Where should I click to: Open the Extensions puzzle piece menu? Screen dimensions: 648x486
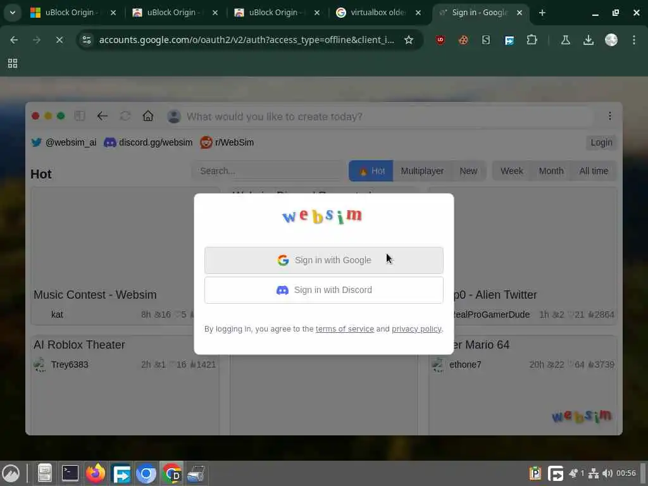click(532, 40)
